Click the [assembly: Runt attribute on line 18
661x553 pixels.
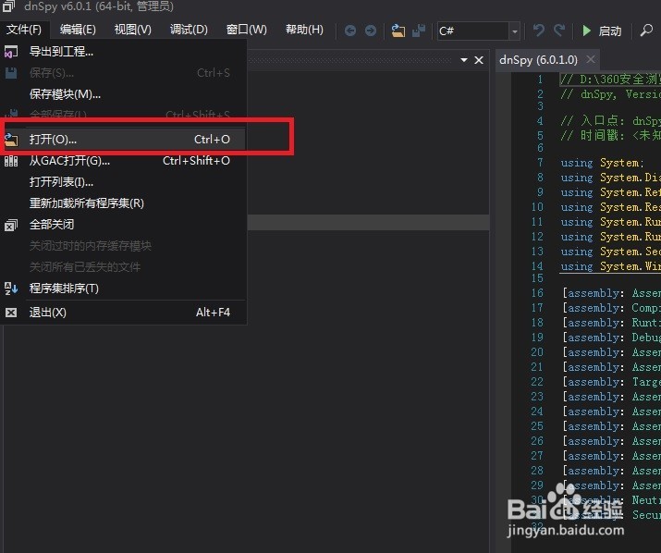pos(612,323)
